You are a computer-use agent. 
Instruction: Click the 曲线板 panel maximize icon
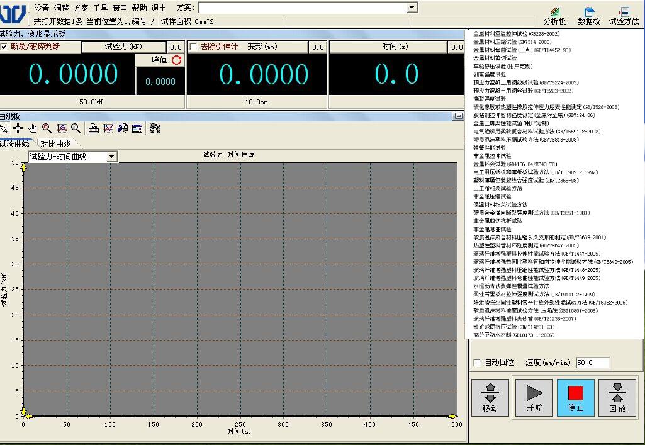point(458,116)
